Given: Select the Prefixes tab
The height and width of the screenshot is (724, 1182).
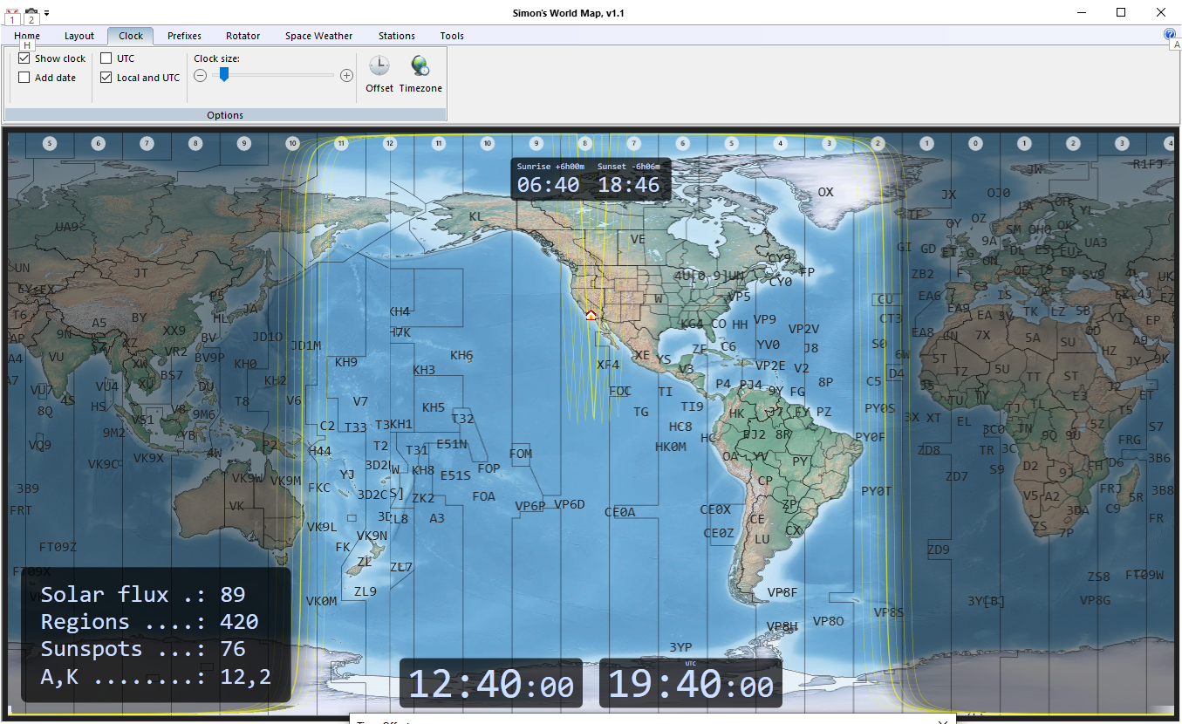Looking at the screenshot, I should [184, 36].
